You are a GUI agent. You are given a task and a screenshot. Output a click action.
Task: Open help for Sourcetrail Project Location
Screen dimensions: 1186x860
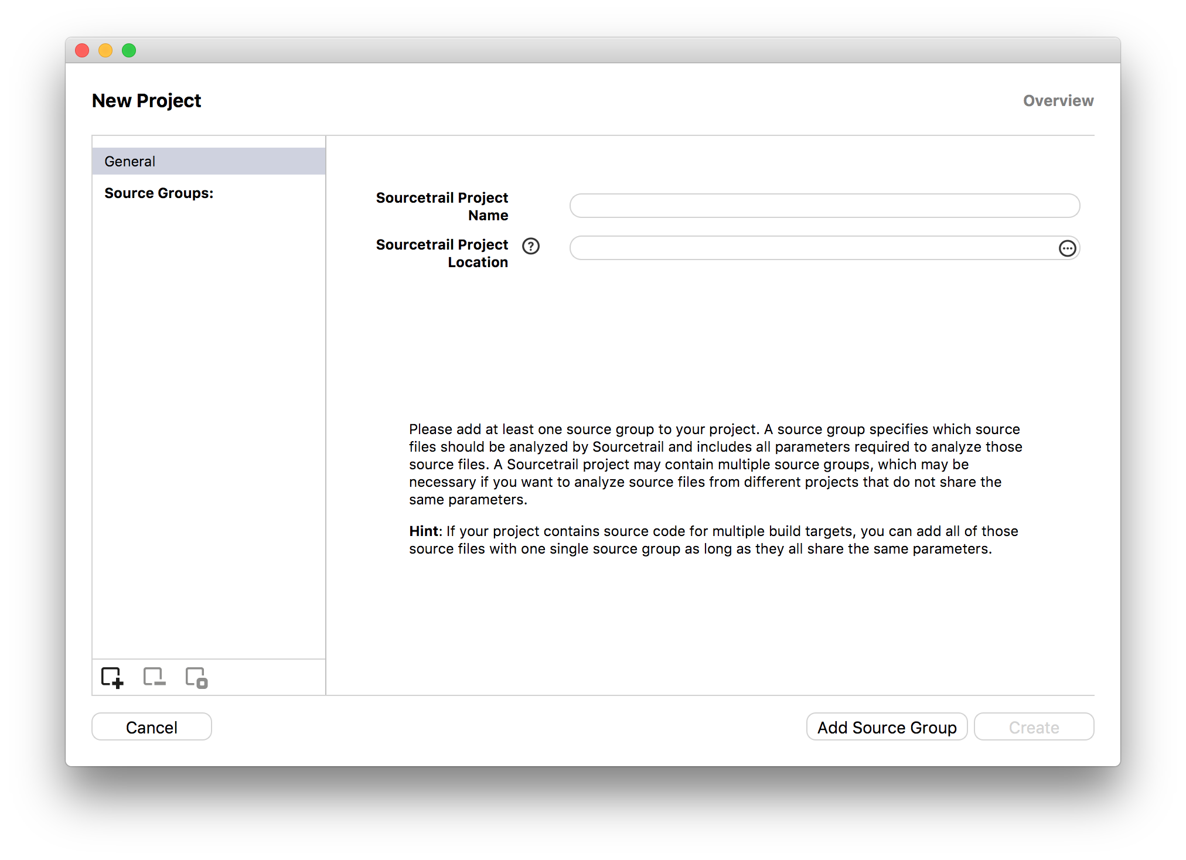click(x=531, y=246)
